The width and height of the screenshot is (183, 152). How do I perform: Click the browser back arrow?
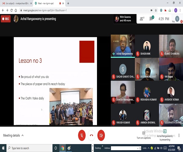coord(3,10)
